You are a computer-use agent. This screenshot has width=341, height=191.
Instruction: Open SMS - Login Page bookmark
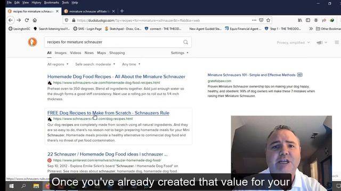tap(87, 29)
